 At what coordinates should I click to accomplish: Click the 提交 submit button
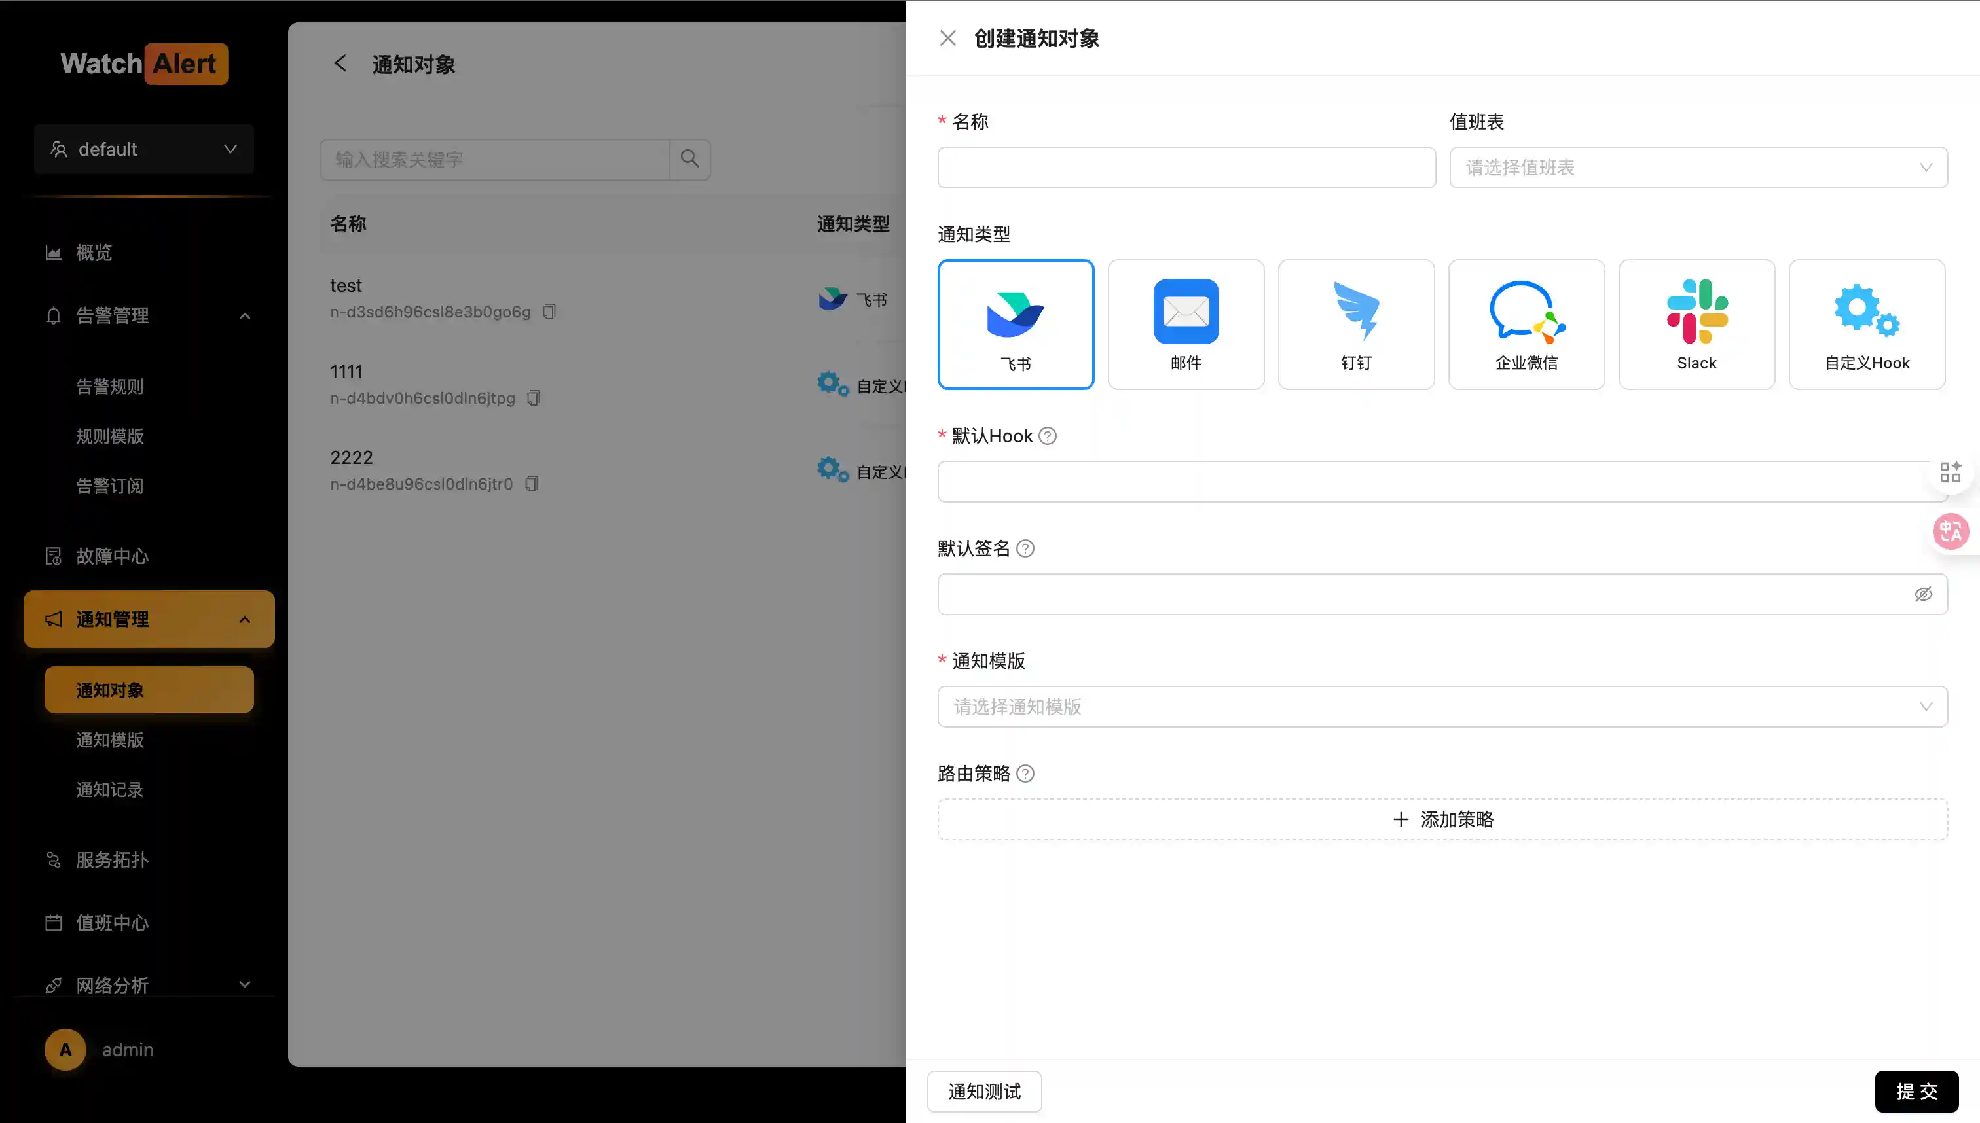point(1916,1092)
